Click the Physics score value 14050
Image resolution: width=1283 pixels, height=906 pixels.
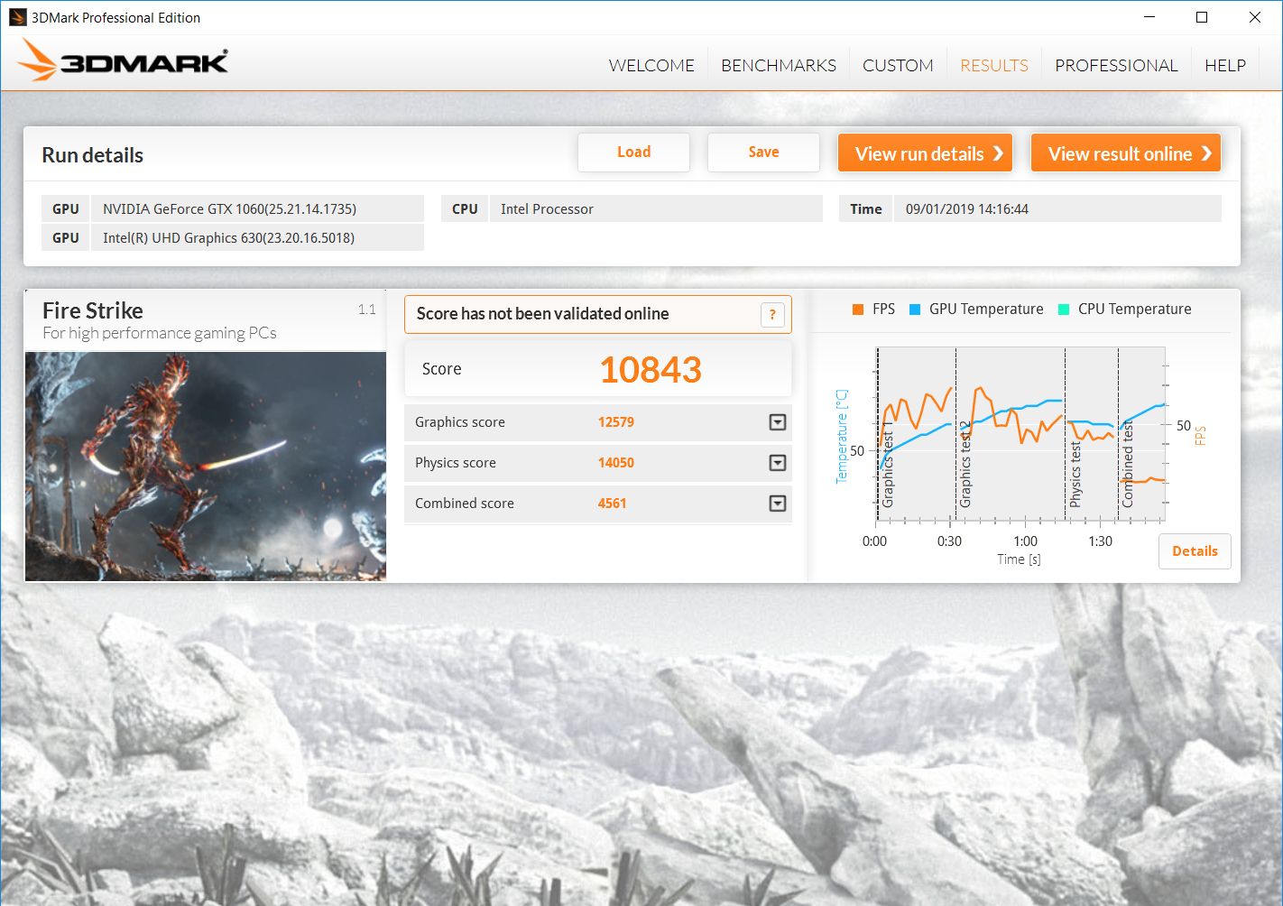point(616,463)
